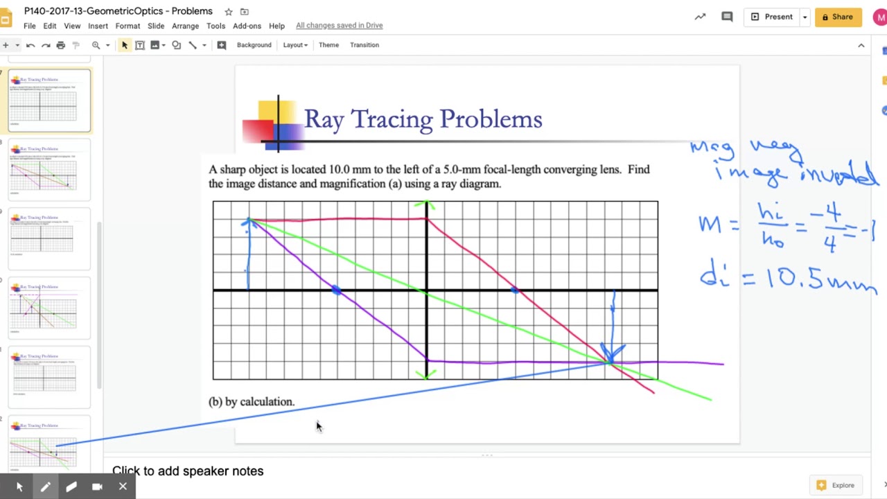
Task: Open the Present options dropdown arrow
Action: [x=805, y=17]
